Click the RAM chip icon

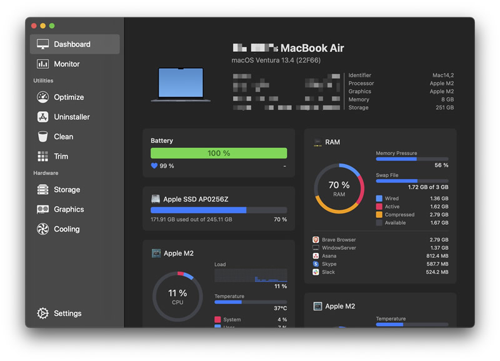coord(317,142)
